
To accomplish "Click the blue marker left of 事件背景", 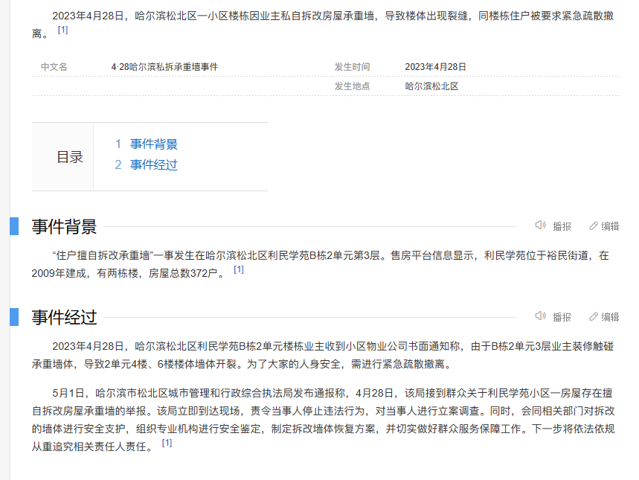I will click(x=14, y=226).
